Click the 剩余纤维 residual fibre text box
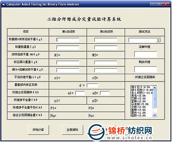Viewport: 172px width, 142px height. [146, 69]
